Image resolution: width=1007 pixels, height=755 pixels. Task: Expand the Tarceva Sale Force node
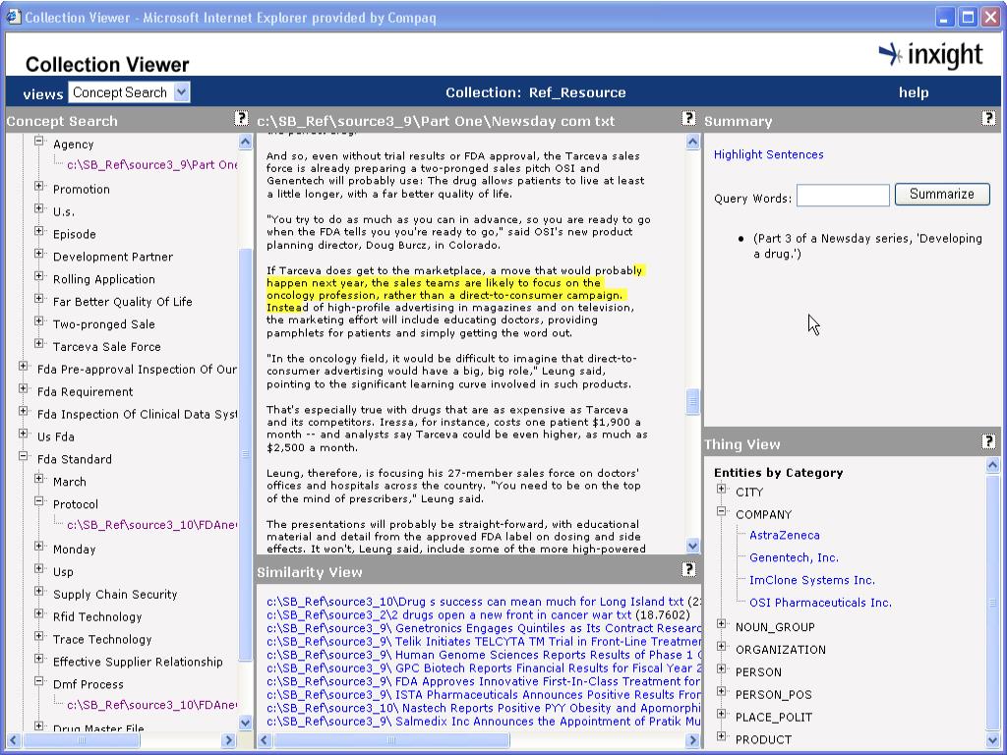coord(39,343)
